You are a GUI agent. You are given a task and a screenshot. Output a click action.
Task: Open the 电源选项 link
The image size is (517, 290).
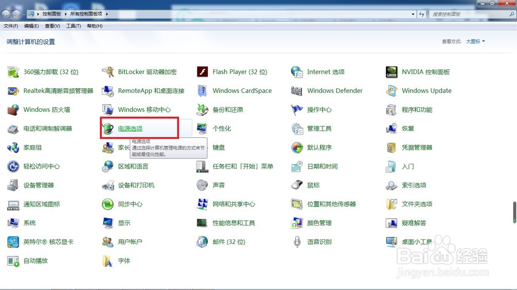tap(130, 128)
